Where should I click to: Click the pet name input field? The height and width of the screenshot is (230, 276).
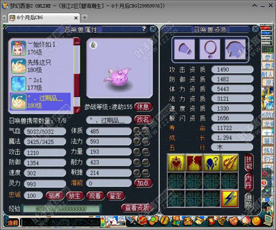[x=108, y=120]
